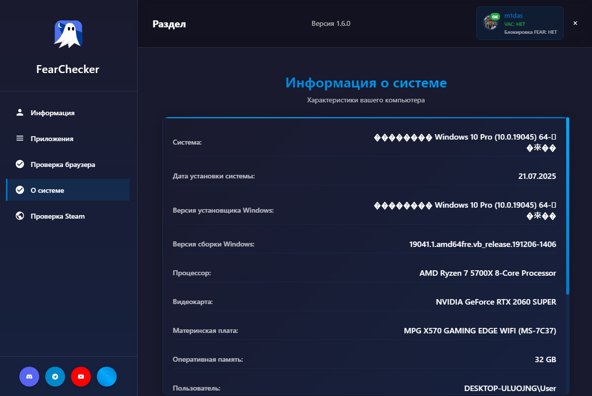Click the globe icon beside Проверка Steam
592x396 pixels.
point(20,216)
